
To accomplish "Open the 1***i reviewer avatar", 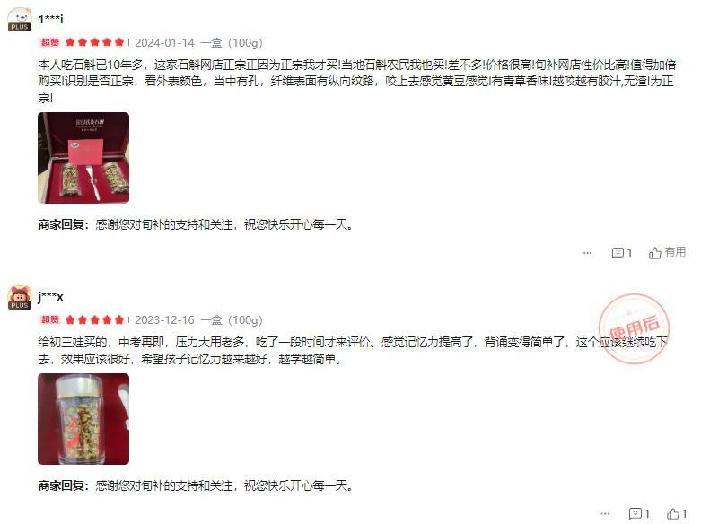I will coord(19,19).
